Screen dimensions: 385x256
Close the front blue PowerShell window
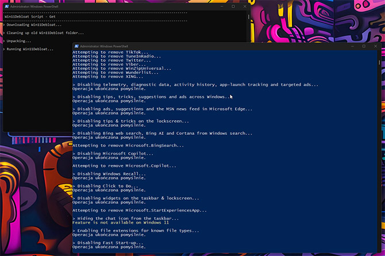[x=378, y=46]
